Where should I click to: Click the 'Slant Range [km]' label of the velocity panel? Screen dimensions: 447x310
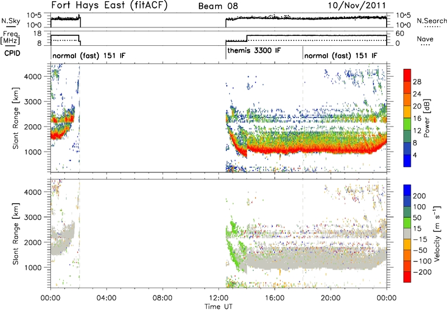(16, 234)
